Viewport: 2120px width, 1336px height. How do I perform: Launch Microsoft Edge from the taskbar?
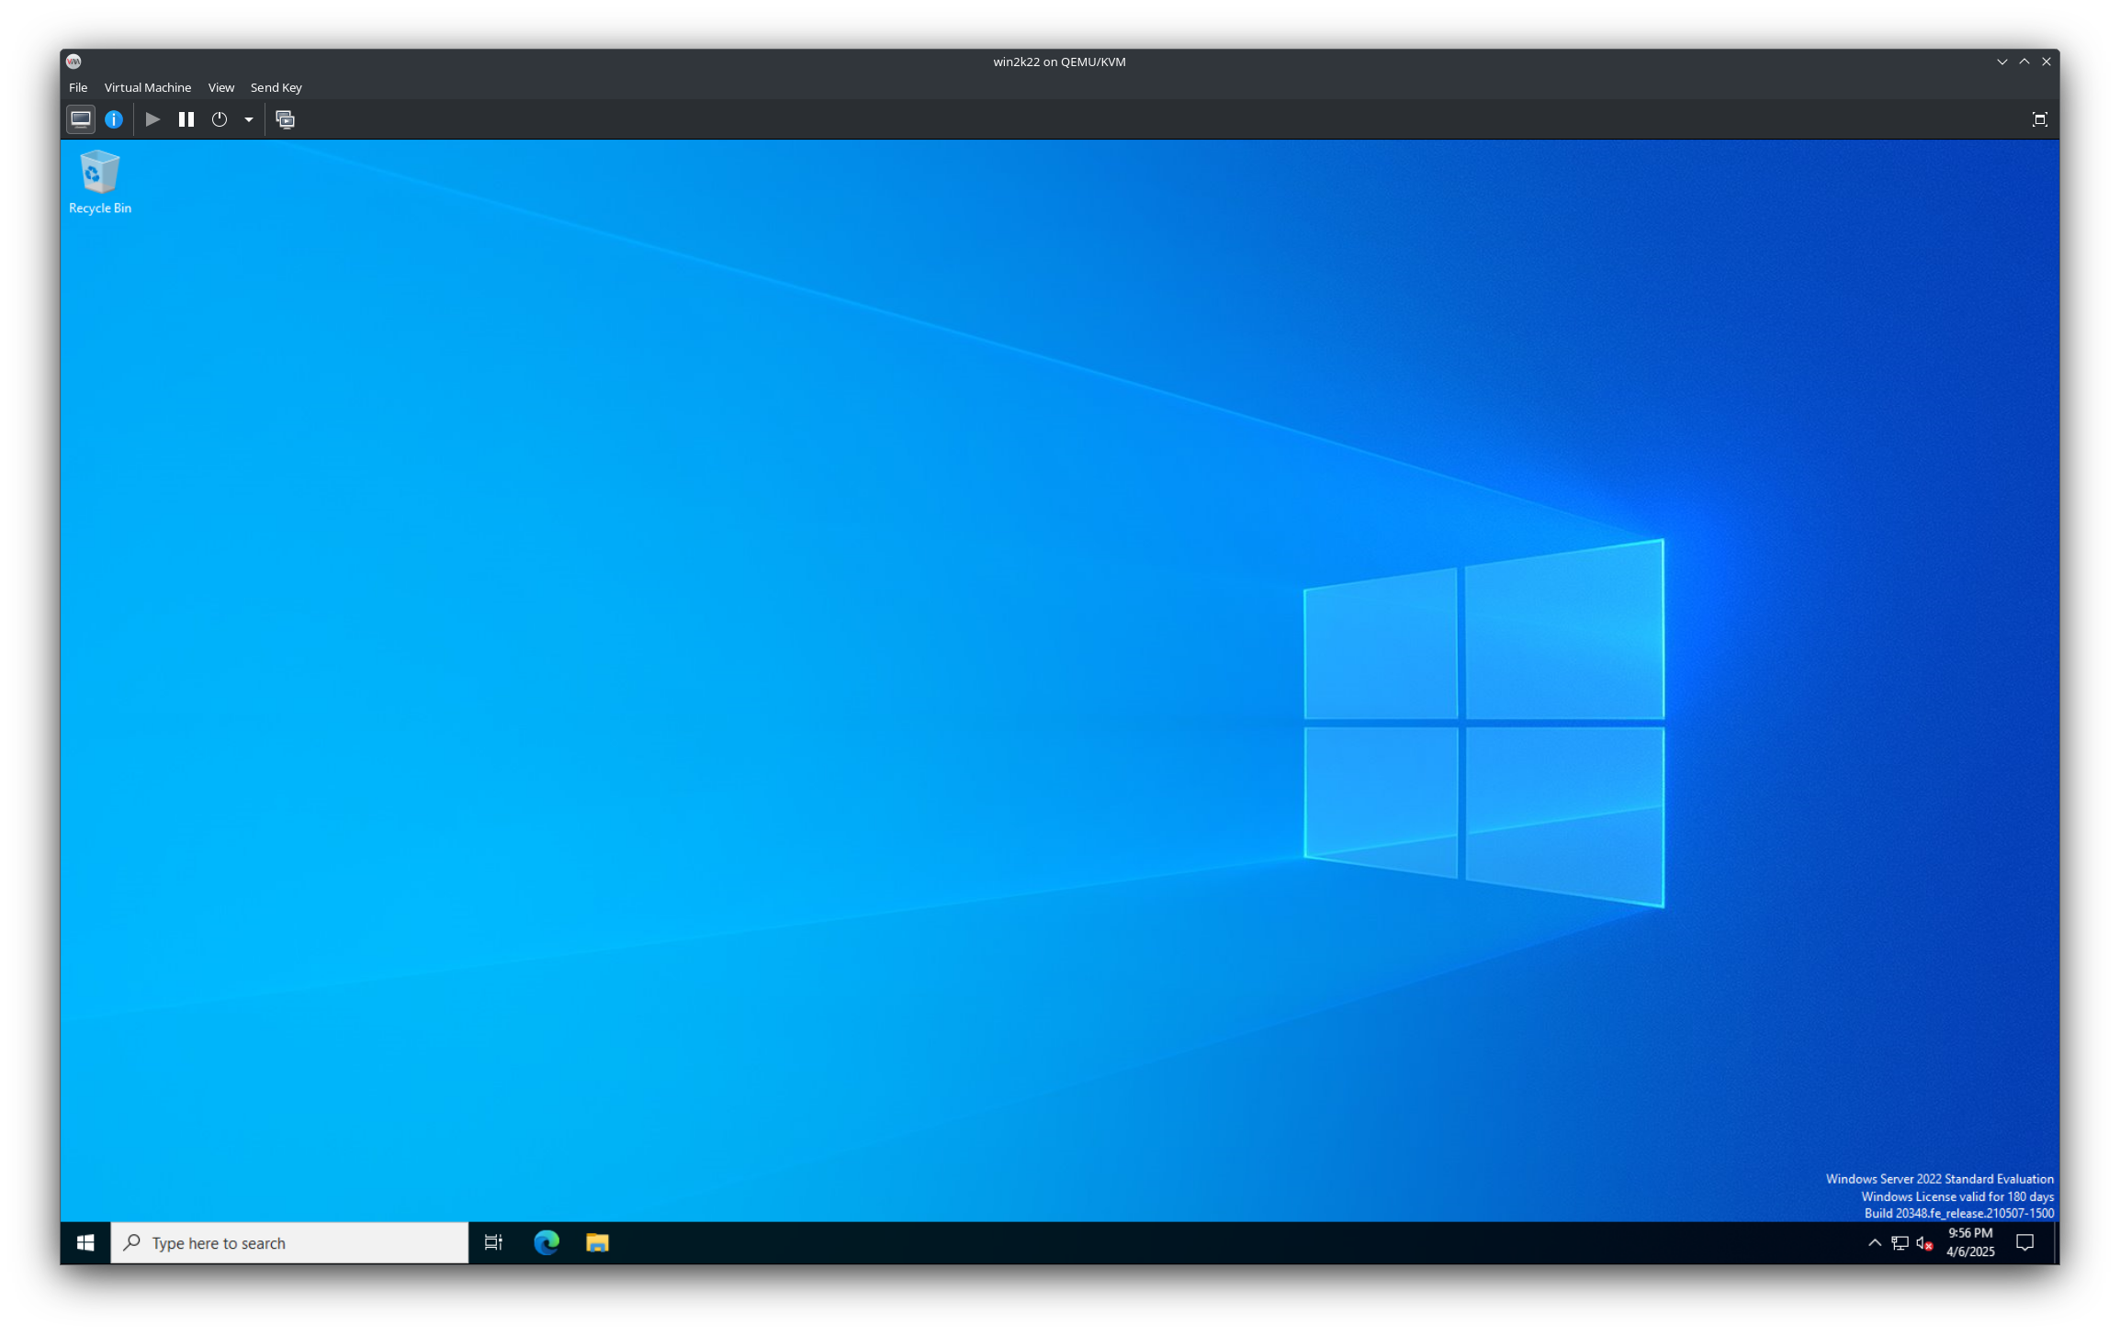pos(546,1242)
